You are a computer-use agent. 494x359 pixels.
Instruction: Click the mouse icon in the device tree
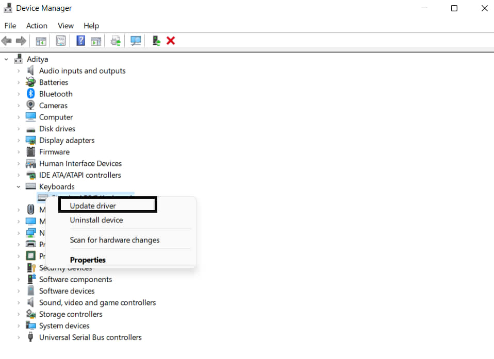tap(30, 209)
